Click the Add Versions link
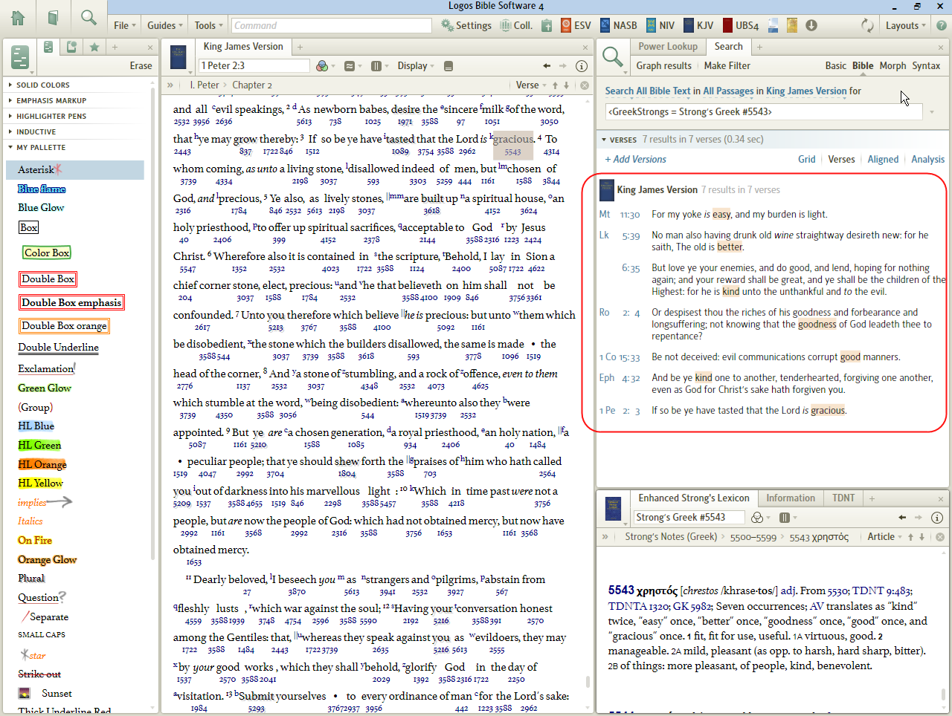Image resolution: width=952 pixels, height=716 pixels. (635, 160)
